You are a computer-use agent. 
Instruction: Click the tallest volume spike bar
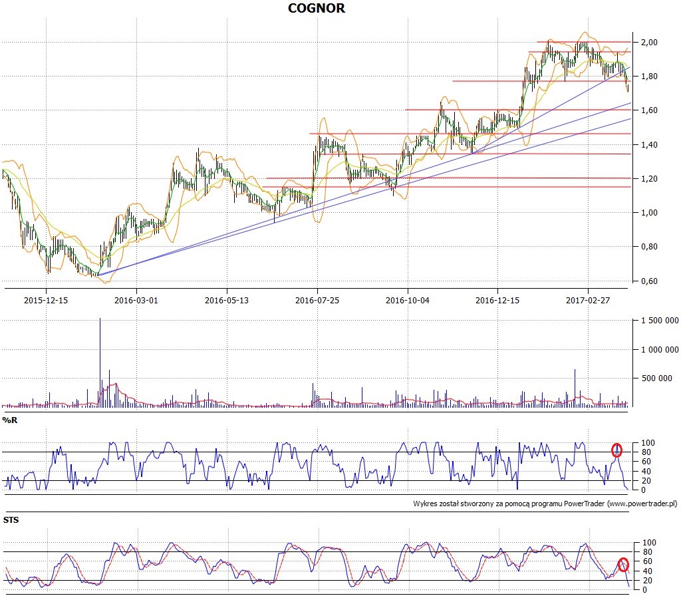pyautogui.click(x=100, y=363)
